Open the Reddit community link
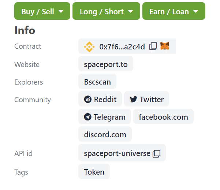 coord(100,99)
